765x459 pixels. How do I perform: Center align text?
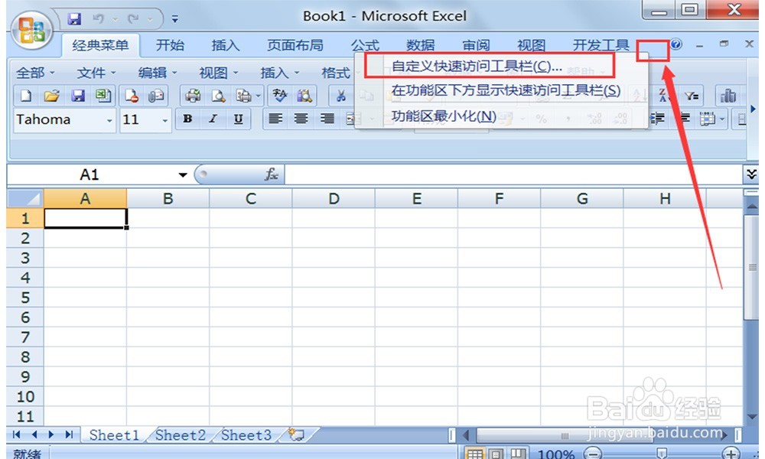[x=301, y=119]
